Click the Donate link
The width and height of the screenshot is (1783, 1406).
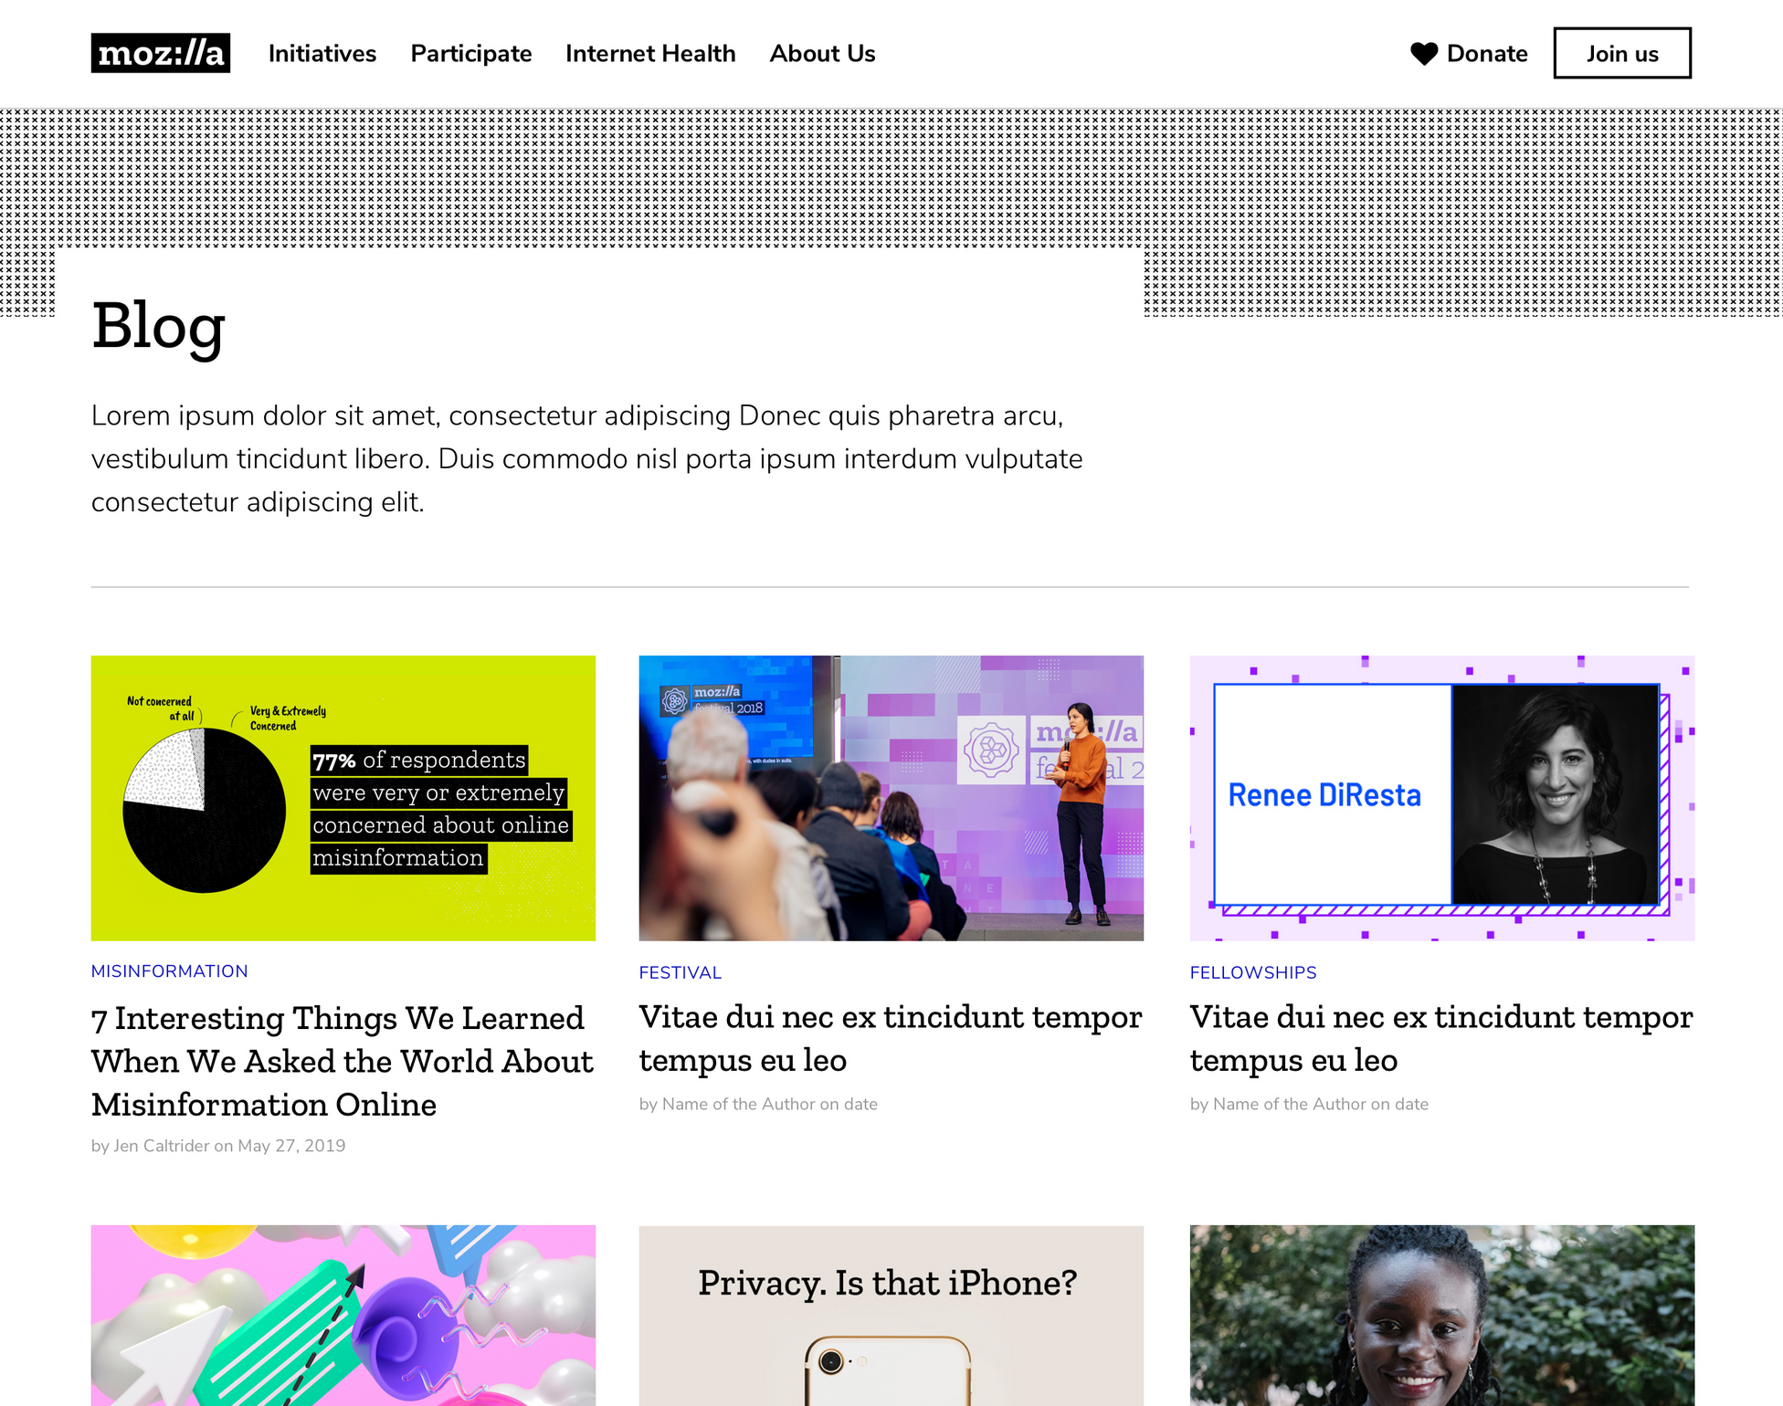pyautogui.click(x=1487, y=54)
